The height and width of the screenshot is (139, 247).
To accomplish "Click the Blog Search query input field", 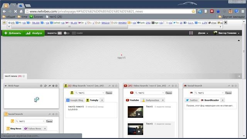I will [x=90, y=93].
